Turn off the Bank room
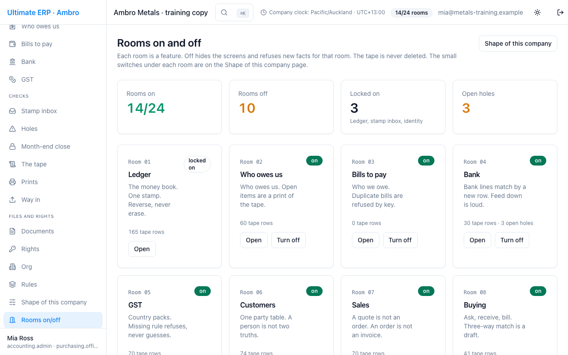Screen dimensions: 568x355 (x=512, y=240)
